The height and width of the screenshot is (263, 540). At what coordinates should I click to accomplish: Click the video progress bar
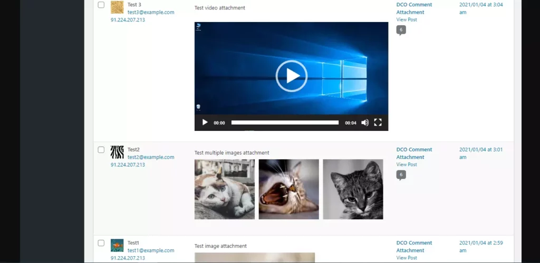click(x=285, y=123)
